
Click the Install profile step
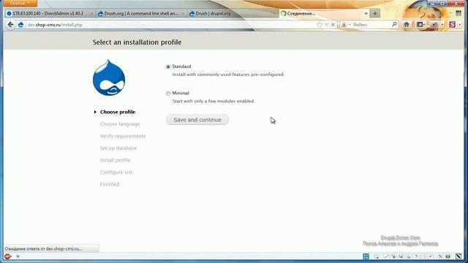pyautogui.click(x=116, y=160)
